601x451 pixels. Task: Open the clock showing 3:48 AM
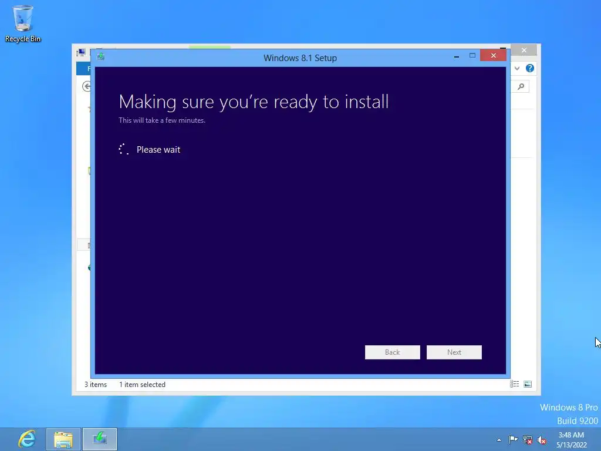click(x=571, y=440)
